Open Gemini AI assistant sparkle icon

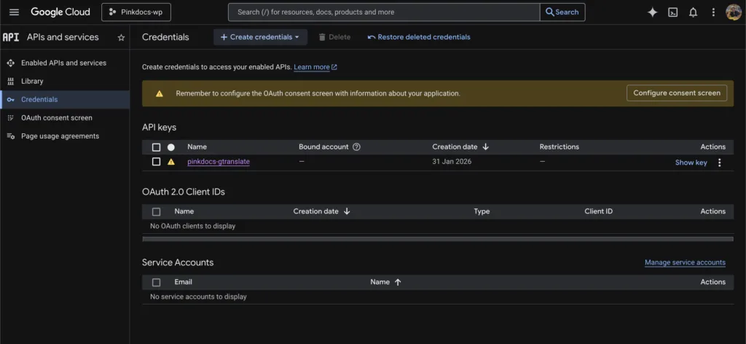click(653, 12)
